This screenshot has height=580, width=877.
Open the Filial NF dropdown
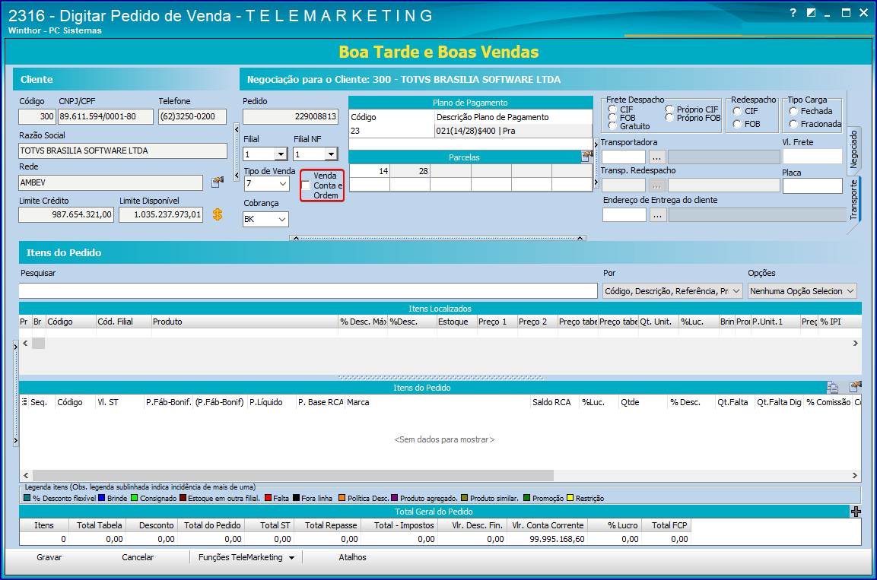331,154
